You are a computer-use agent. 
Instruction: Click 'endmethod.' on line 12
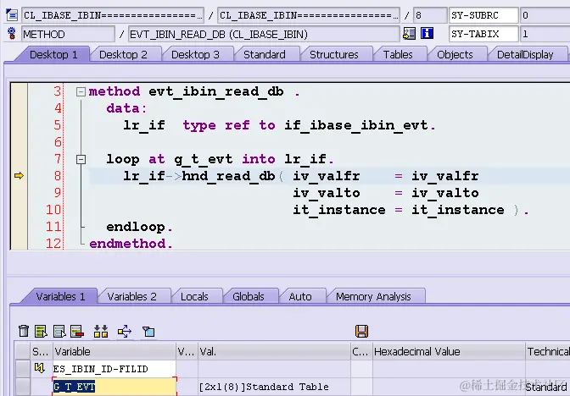(131, 244)
